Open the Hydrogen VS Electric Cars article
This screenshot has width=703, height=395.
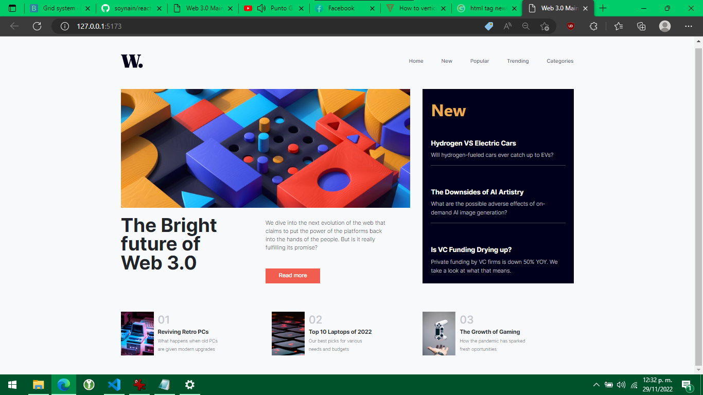(x=473, y=143)
